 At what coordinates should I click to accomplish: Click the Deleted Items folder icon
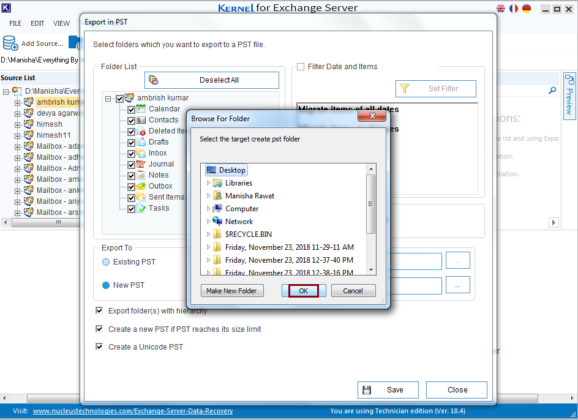(141, 131)
